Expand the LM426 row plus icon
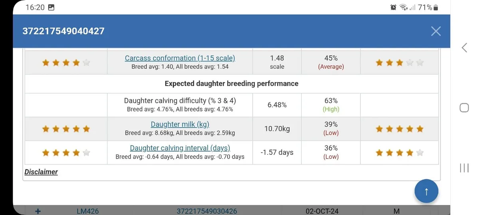The width and height of the screenshot is (479, 215). point(38,211)
